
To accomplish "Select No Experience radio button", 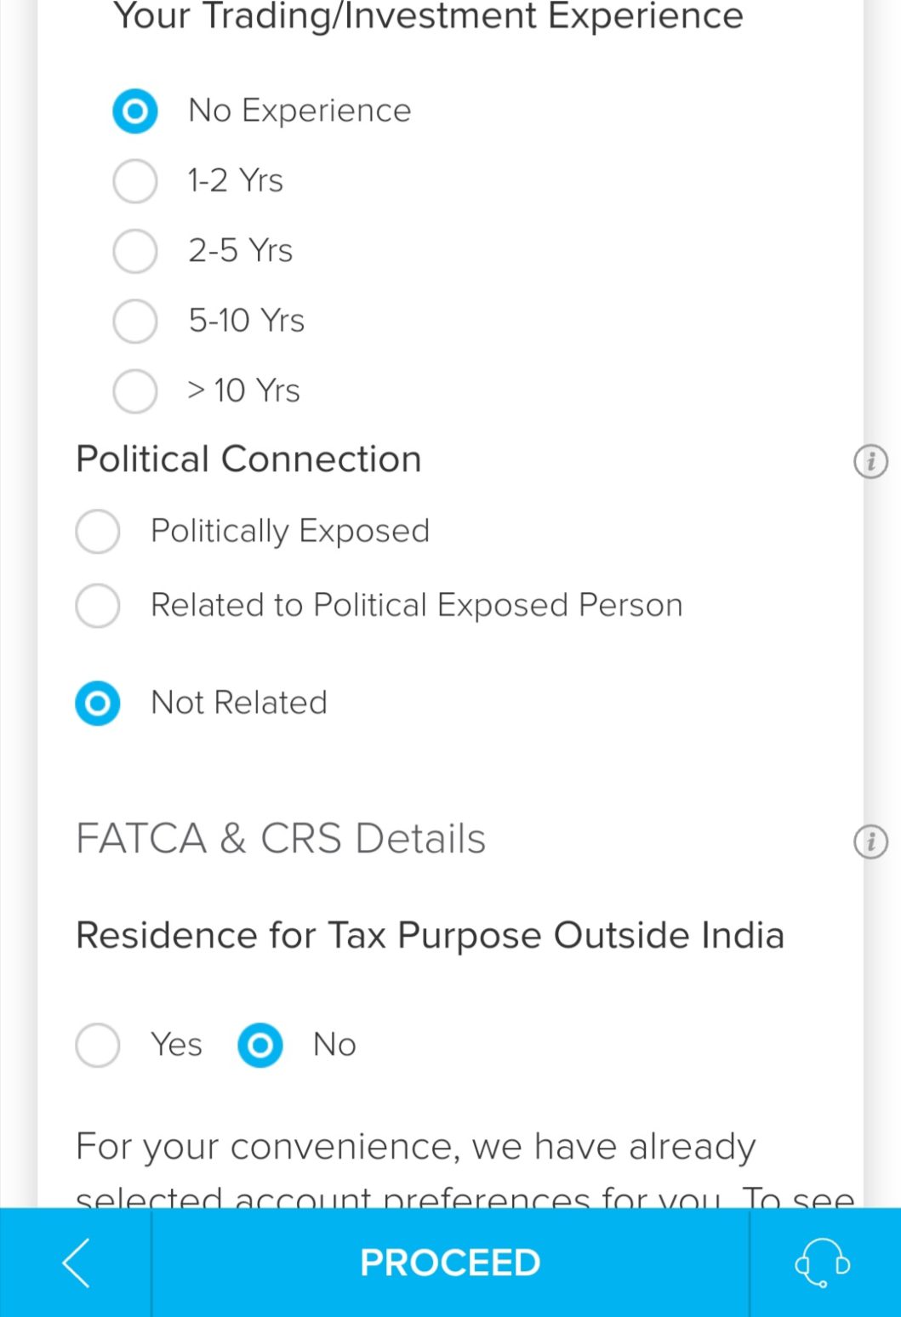I will click(135, 111).
